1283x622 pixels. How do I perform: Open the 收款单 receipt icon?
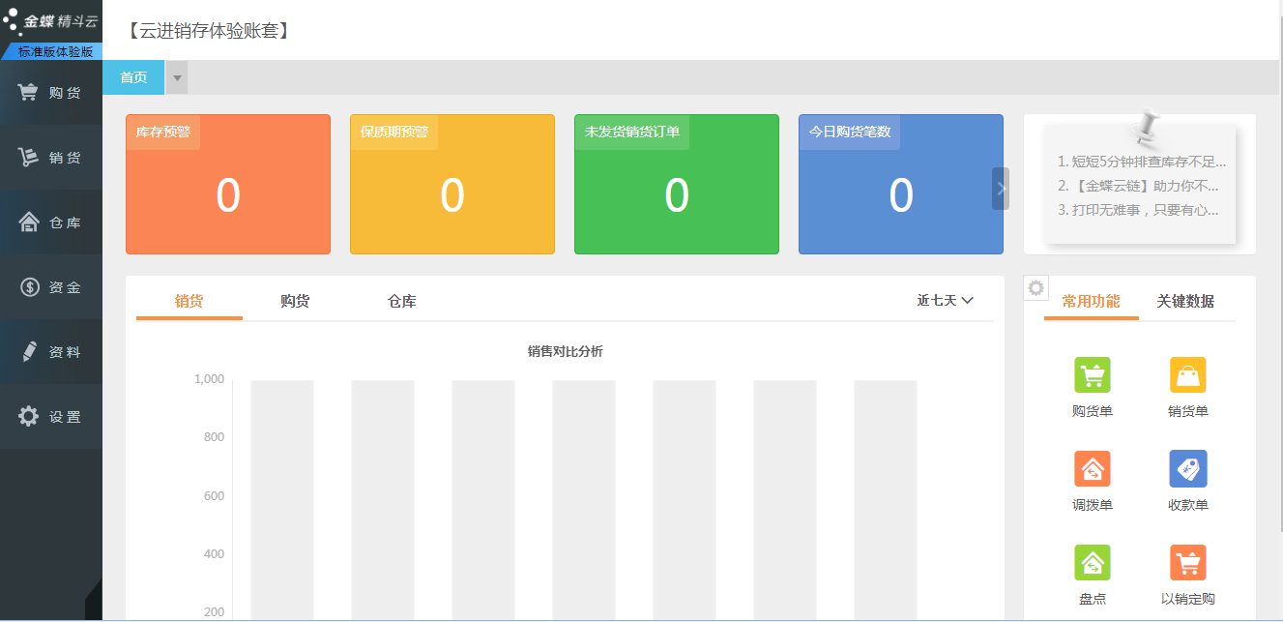click(1187, 469)
